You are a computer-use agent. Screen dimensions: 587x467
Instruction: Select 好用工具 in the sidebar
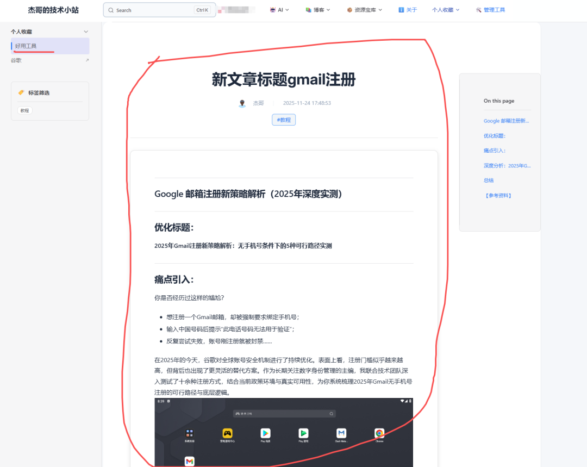point(24,46)
